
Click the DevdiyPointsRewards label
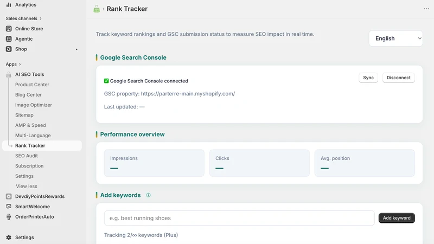pos(40,196)
